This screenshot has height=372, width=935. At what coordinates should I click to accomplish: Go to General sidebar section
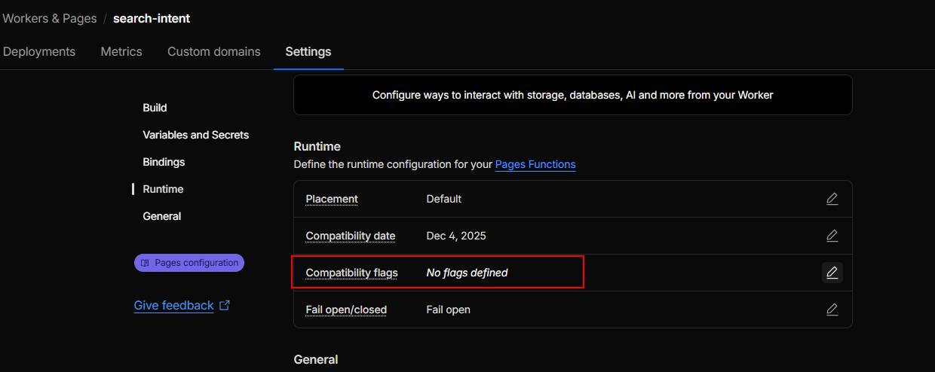[162, 216]
